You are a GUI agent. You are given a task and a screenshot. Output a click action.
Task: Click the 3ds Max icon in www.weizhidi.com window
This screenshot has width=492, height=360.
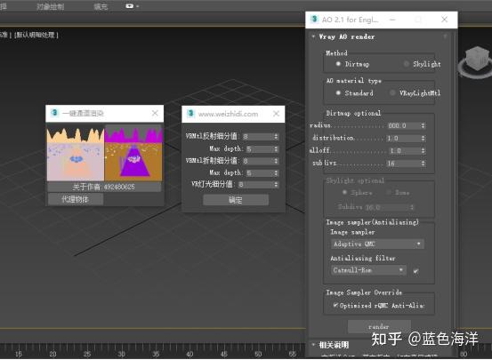pyautogui.click(x=190, y=114)
